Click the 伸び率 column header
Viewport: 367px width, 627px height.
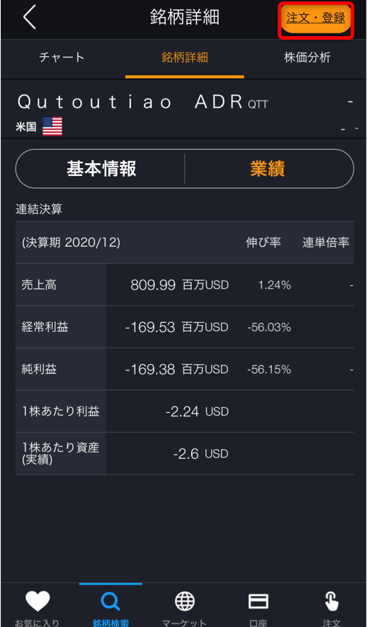click(x=264, y=243)
